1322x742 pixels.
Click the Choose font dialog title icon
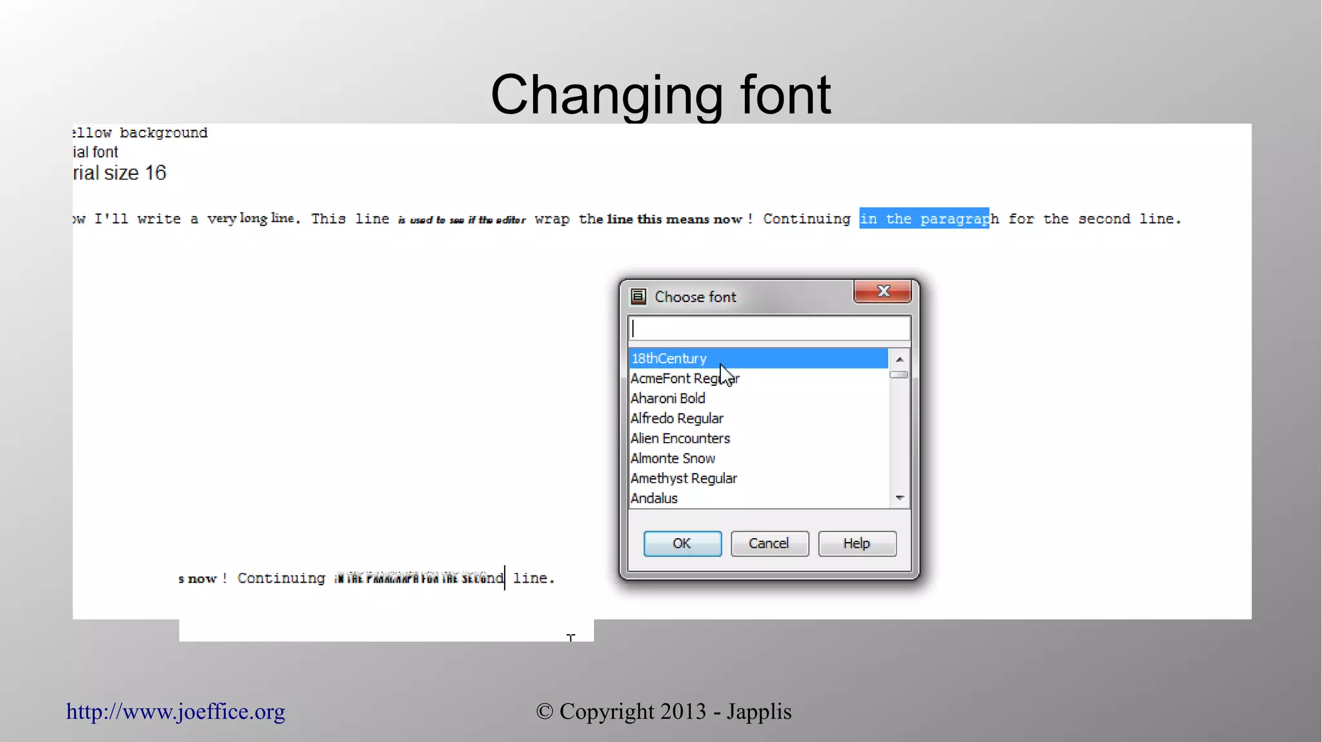638,297
